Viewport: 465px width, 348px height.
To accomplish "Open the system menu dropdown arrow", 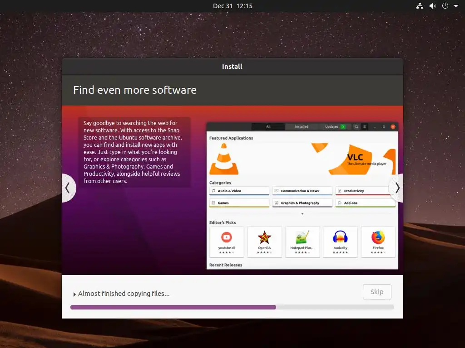I will [456, 6].
